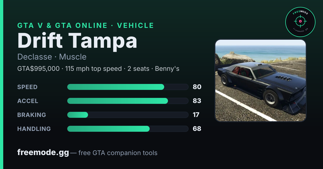Click the GTA$995,000 price details line
323x169 pixels.
tap(98, 69)
